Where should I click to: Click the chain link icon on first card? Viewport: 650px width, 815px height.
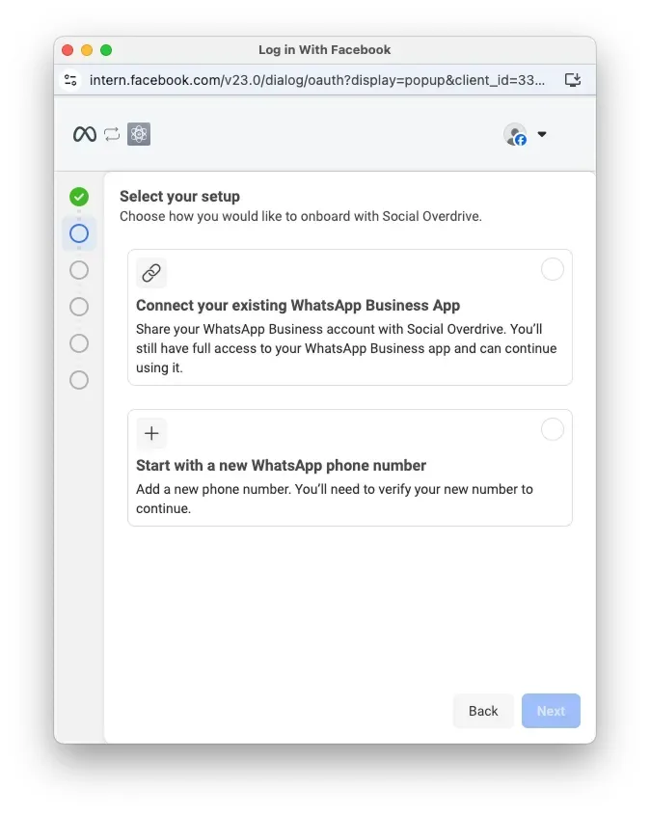(151, 273)
